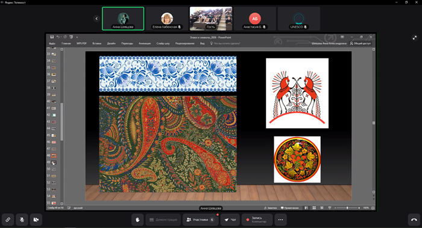The height and width of the screenshot is (228, 422).
Task: Click the Redo icon in PowerPoint
Action: [x=65, y=37]
